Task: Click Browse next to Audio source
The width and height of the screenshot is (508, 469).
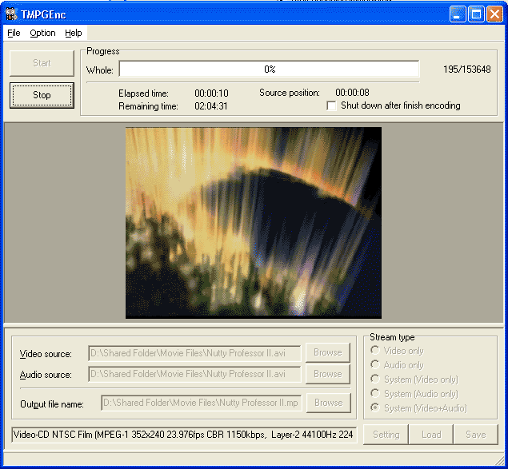Action: click(328, 374)
